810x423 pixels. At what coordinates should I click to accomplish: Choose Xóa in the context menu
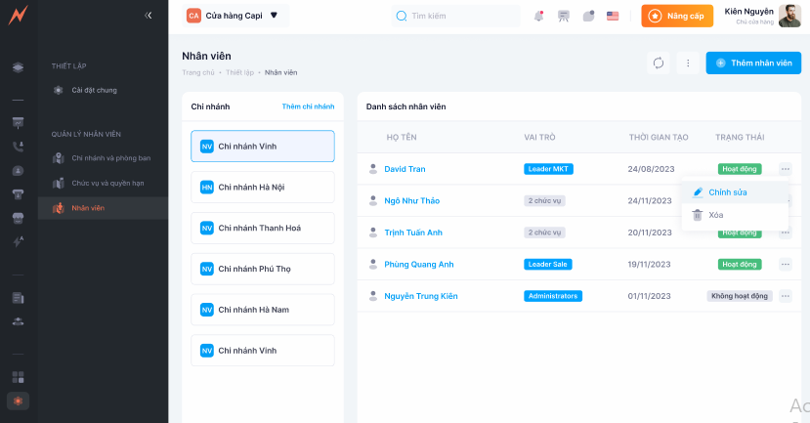point(715,215)
